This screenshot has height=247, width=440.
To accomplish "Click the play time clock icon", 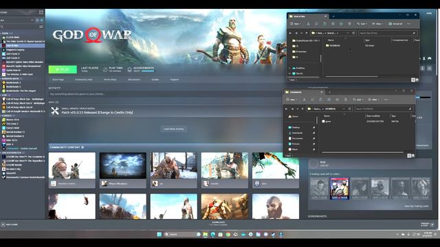I will (x=105, y=69).
